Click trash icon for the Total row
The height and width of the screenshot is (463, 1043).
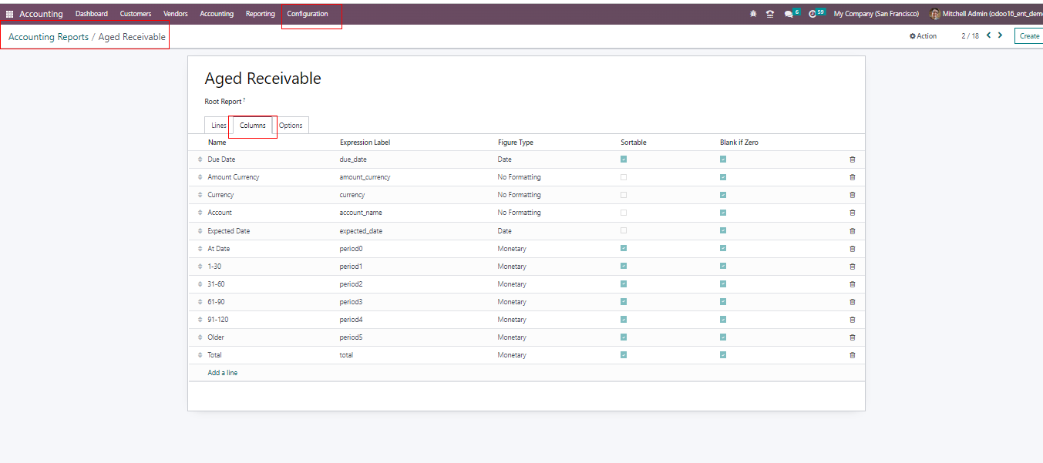pyautogui.click(x=852, y=355)
